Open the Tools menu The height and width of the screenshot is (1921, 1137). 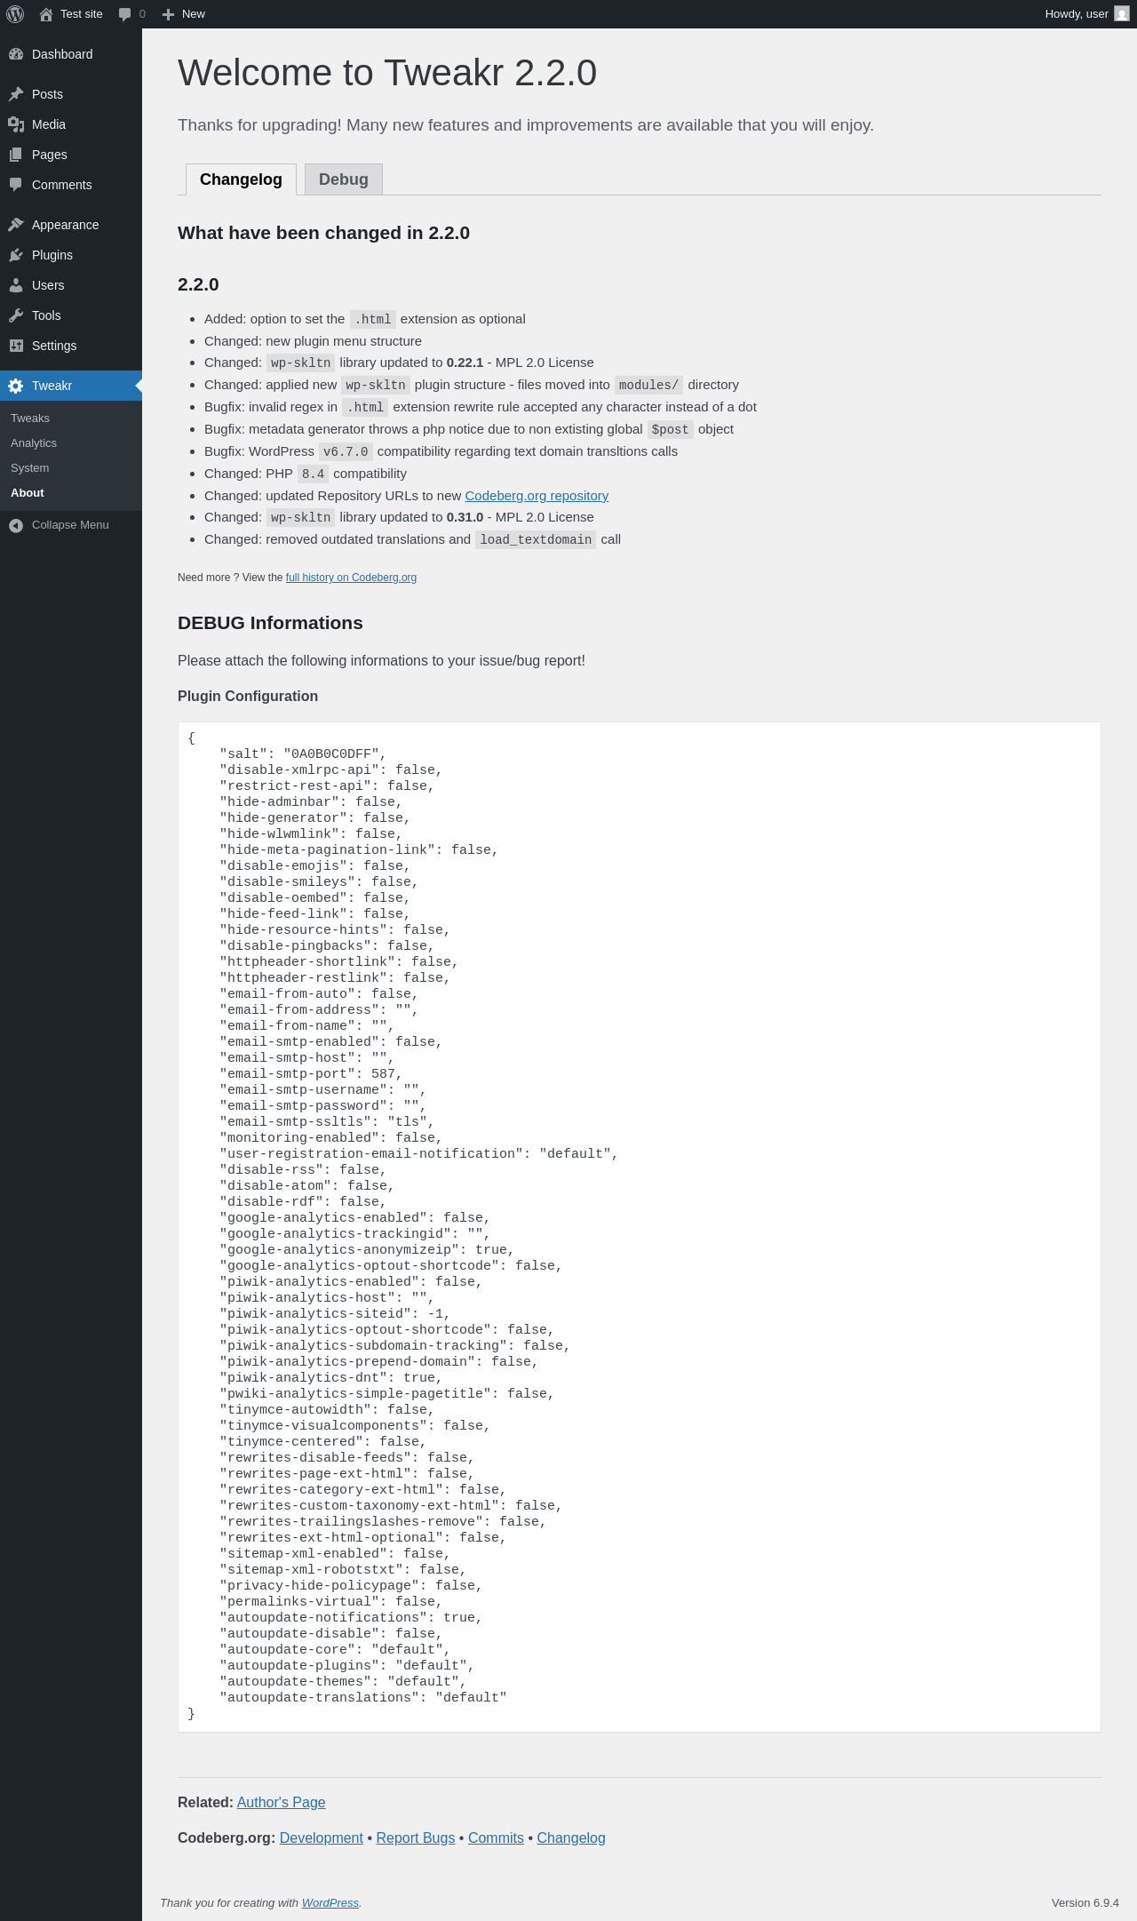46,315
